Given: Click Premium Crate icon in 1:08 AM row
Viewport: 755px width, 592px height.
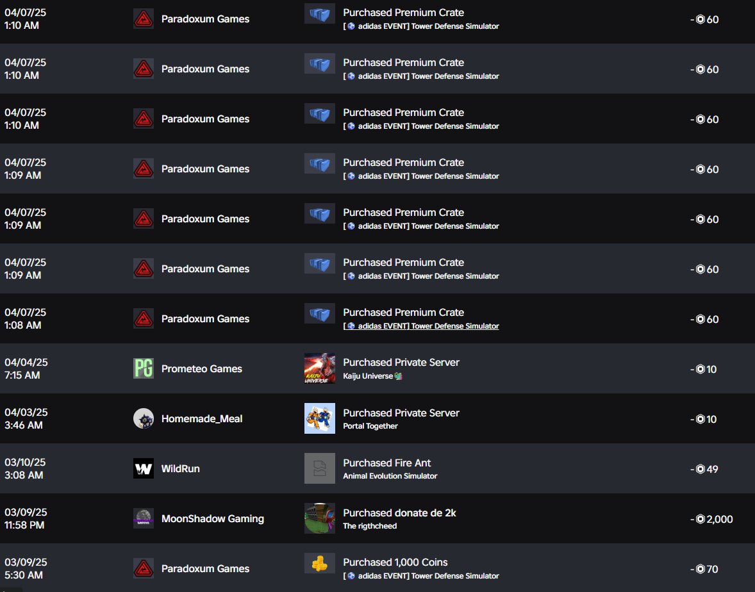Looking at the screenshot, I should 320,313.
